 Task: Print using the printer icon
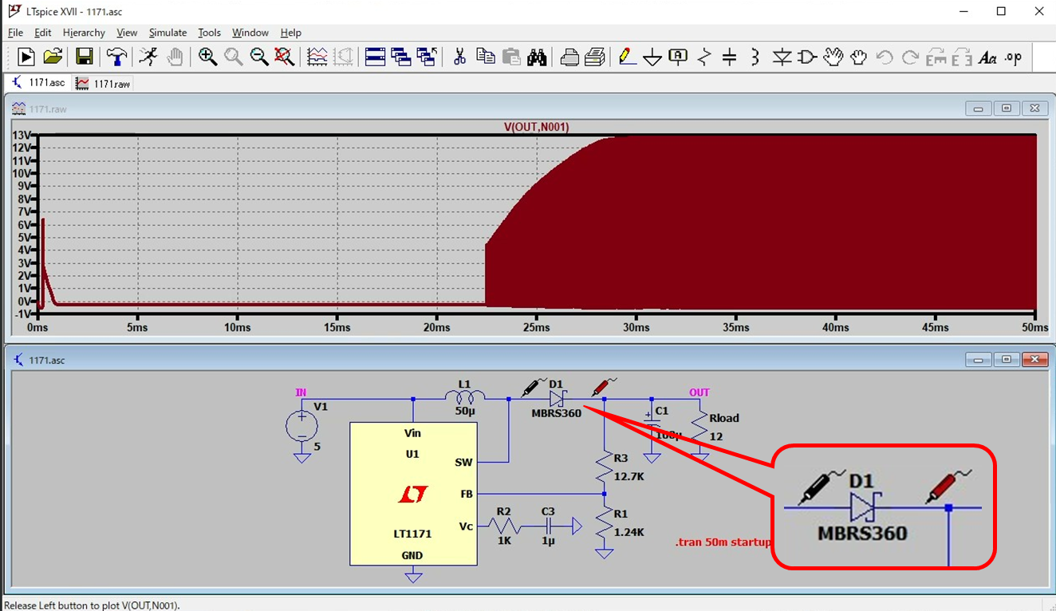(595, 57)
